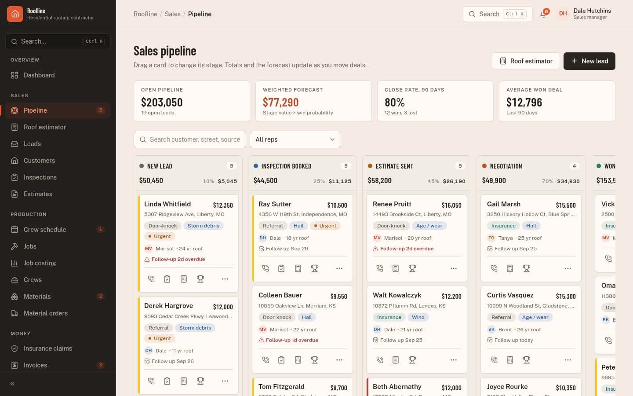Viewport: 633px width, 396px height.
Task: Click the trophy icon on Ray Sutter's card
Action: [315, 268]
